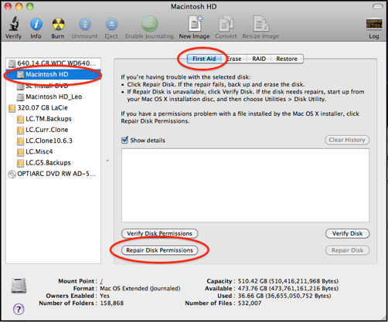Select the LC.Misc4 volume

click(53, 152)
